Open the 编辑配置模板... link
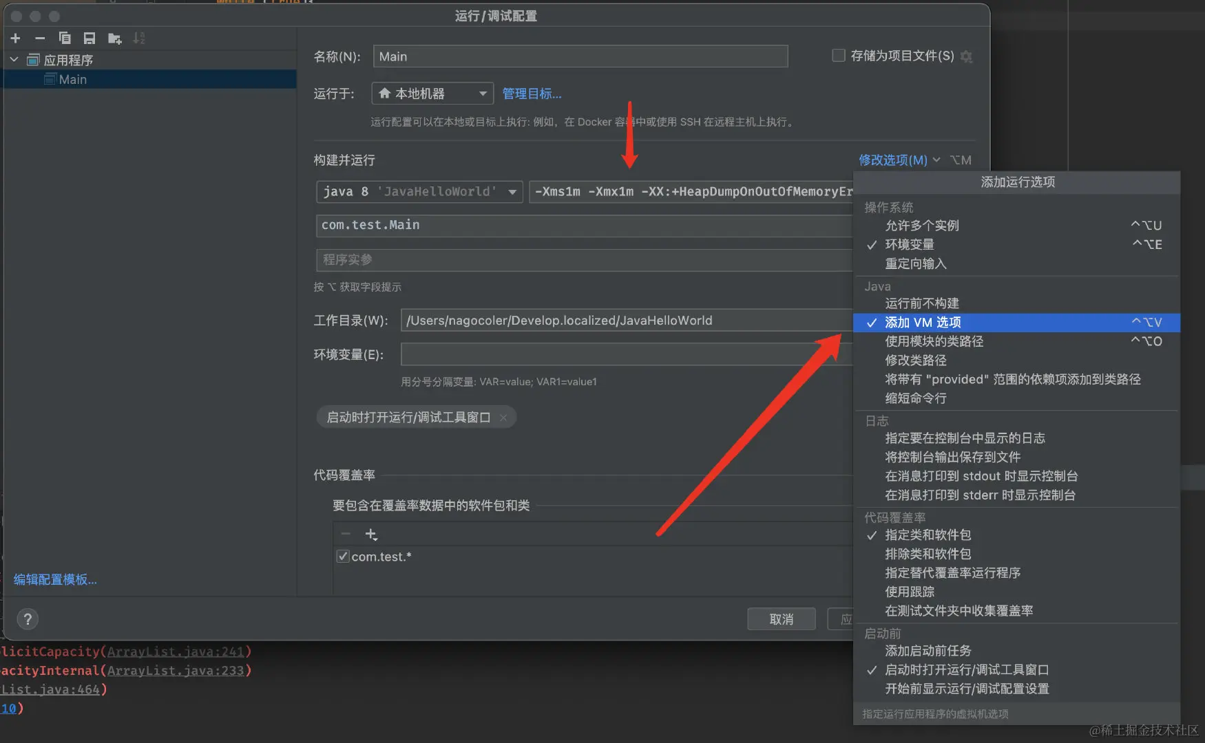The width and height of the screenshot is (1205, 743). (x=55, y=580)
